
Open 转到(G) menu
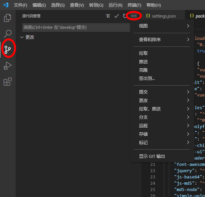96,5
